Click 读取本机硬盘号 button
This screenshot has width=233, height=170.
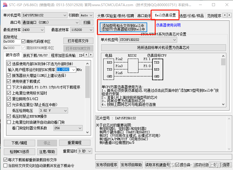coord(157,165)
